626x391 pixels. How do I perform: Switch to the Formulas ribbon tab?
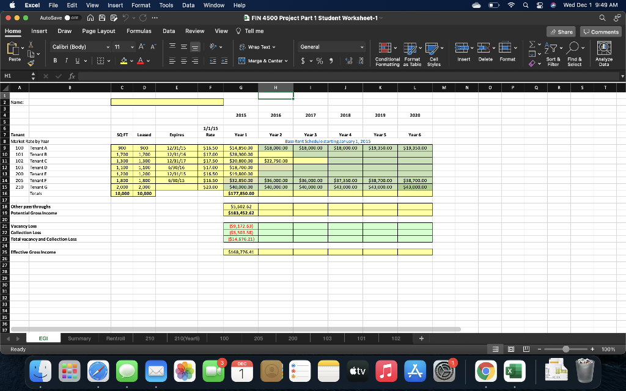click(139, 31)
